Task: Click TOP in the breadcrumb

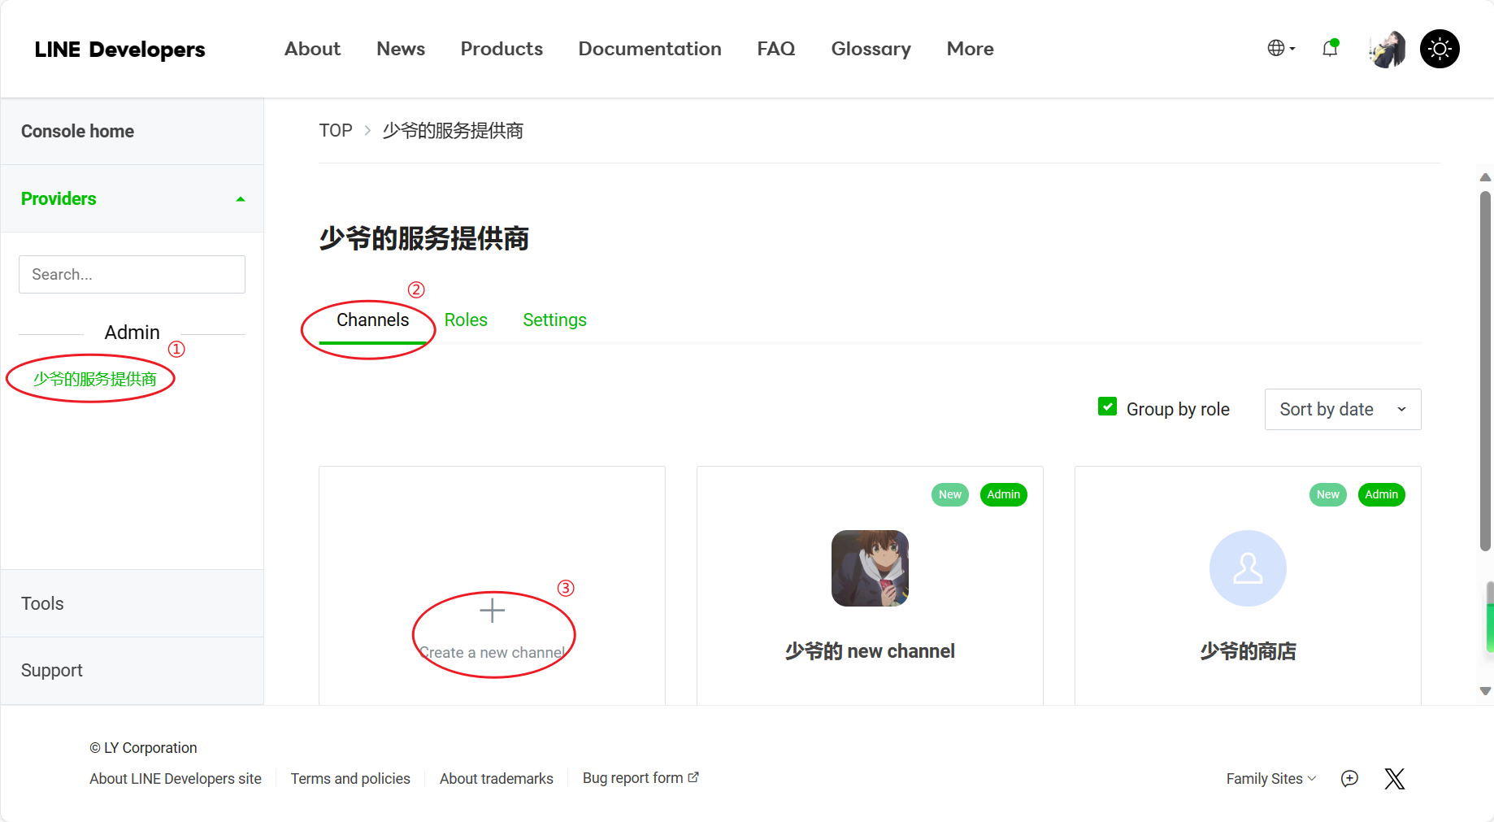Action: [335, 131]
